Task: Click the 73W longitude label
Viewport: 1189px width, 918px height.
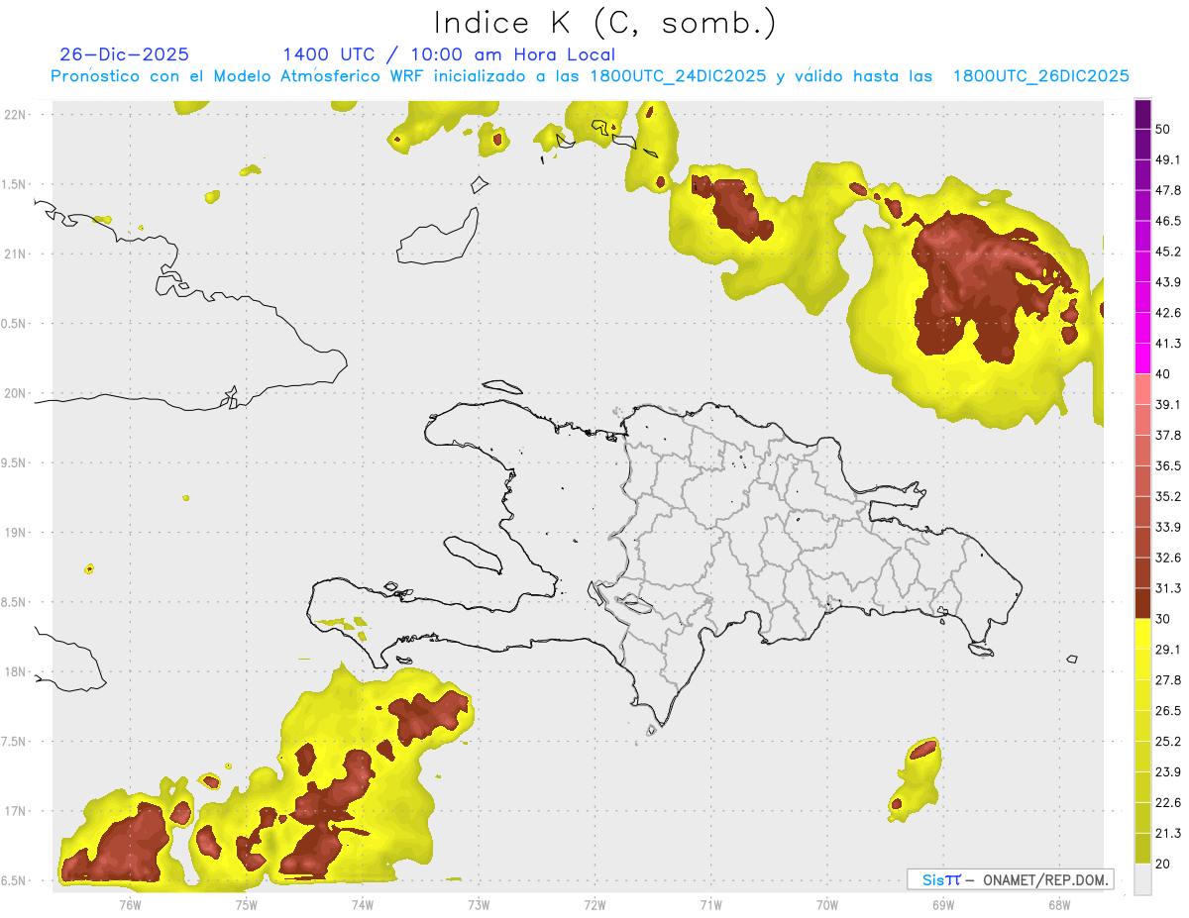Action: pyautogui.click(x=479, y=903)
